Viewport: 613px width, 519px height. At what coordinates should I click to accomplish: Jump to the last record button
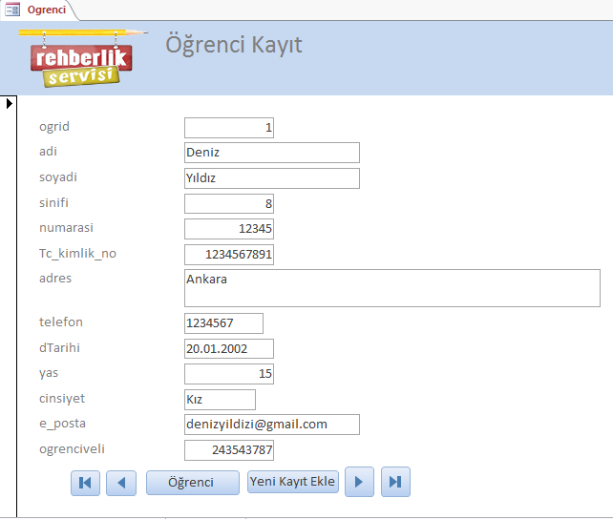coord(395,482)
